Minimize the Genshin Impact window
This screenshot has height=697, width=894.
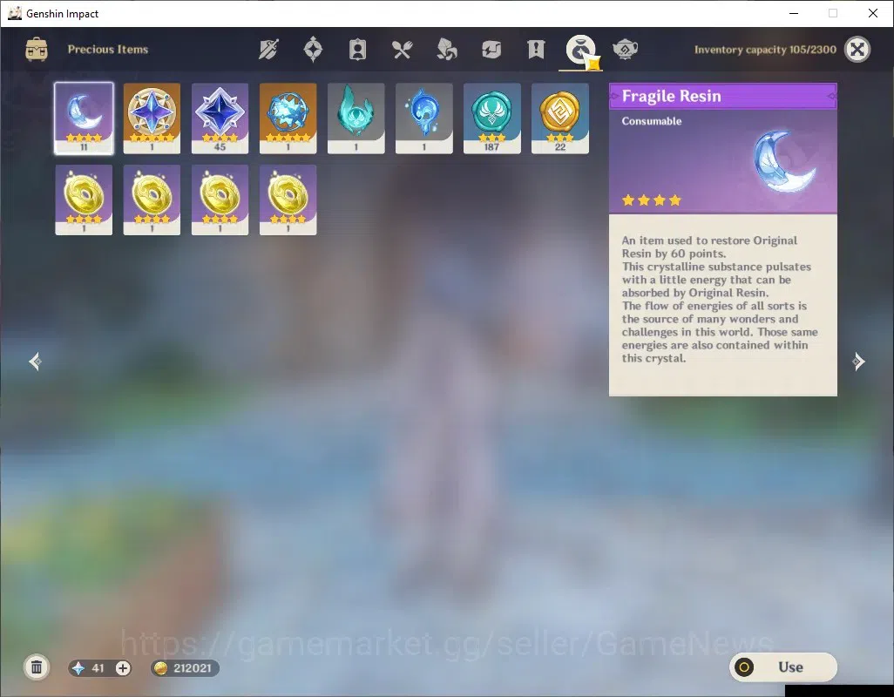click(x=793, y=13)
